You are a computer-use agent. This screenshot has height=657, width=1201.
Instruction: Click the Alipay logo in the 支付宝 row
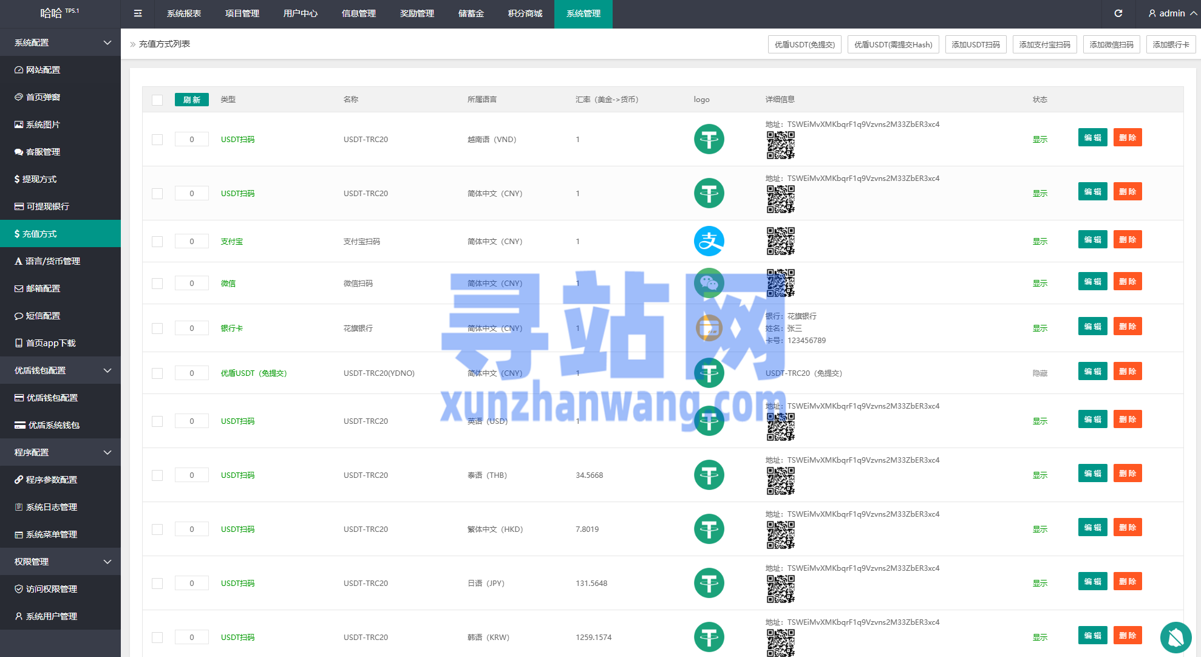709,241
